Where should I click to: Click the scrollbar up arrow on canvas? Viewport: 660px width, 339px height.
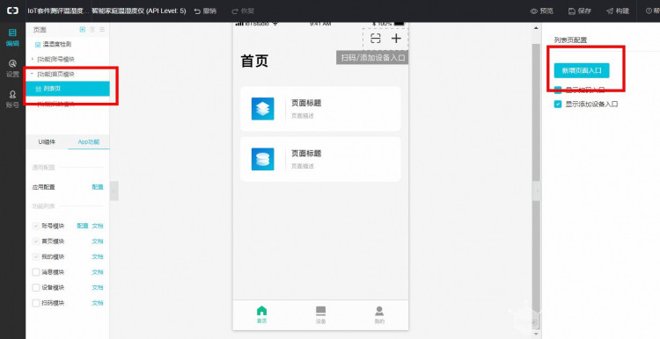[536, 28]
